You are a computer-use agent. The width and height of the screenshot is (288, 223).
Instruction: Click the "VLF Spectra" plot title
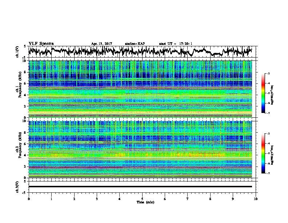(41, 43)
